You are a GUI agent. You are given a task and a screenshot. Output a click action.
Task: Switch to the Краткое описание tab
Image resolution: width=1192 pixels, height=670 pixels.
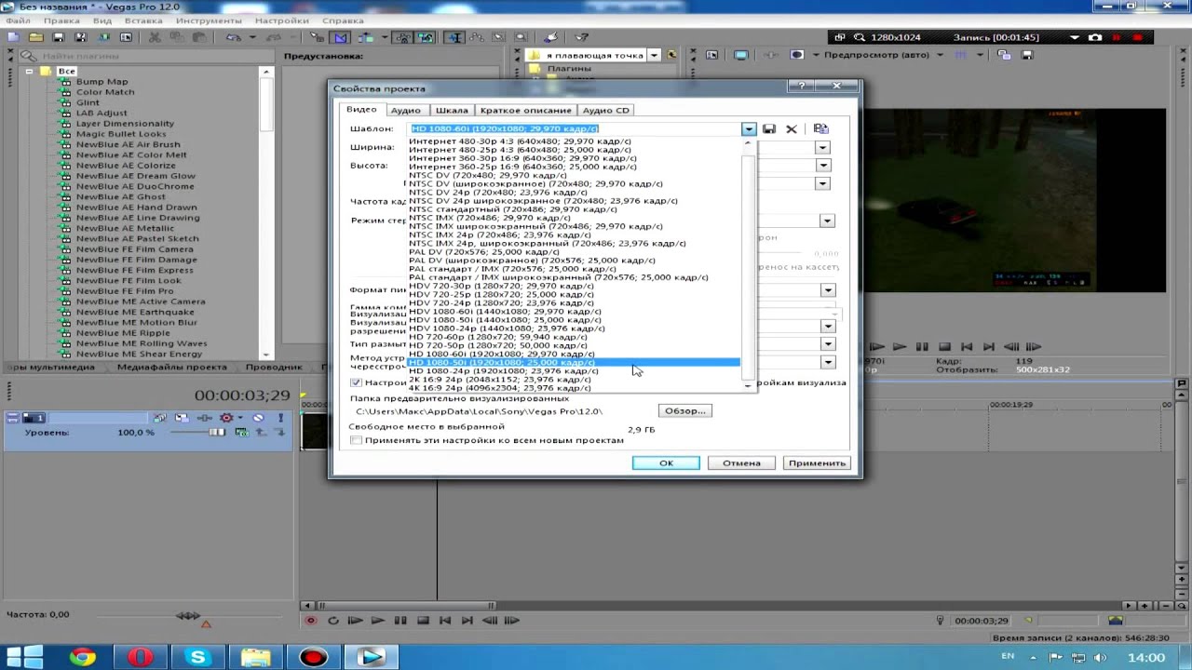coord(525,110)
